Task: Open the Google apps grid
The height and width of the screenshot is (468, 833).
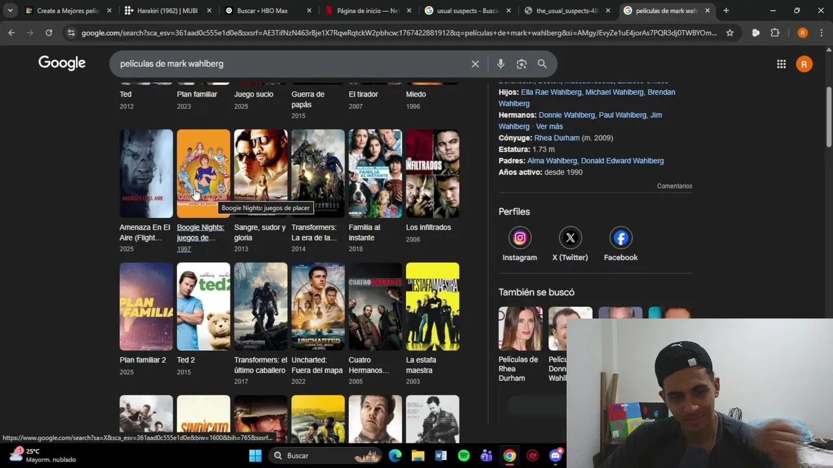Action: (x=781, y=64)
